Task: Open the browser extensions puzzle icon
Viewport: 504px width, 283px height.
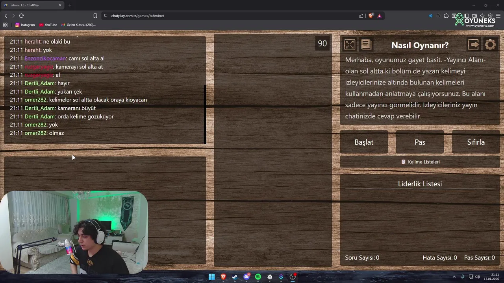Action: 446,16
